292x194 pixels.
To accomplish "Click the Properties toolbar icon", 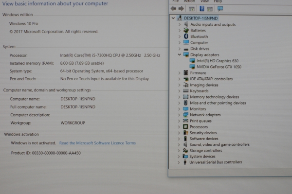I will [192, 9].
